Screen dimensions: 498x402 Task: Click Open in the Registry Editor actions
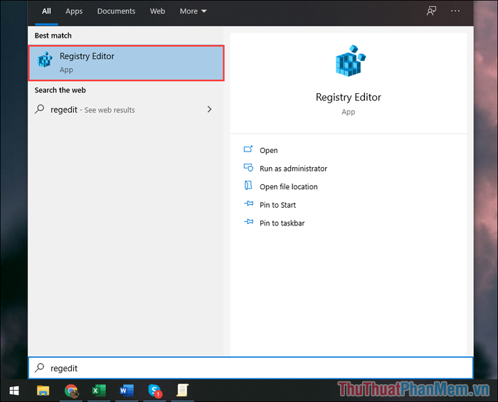tap(269, 150)
